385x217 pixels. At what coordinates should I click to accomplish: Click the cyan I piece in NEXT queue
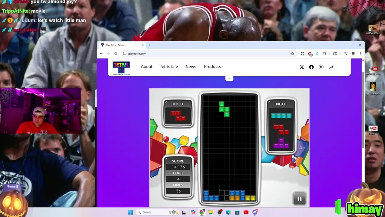coord(281,116)
